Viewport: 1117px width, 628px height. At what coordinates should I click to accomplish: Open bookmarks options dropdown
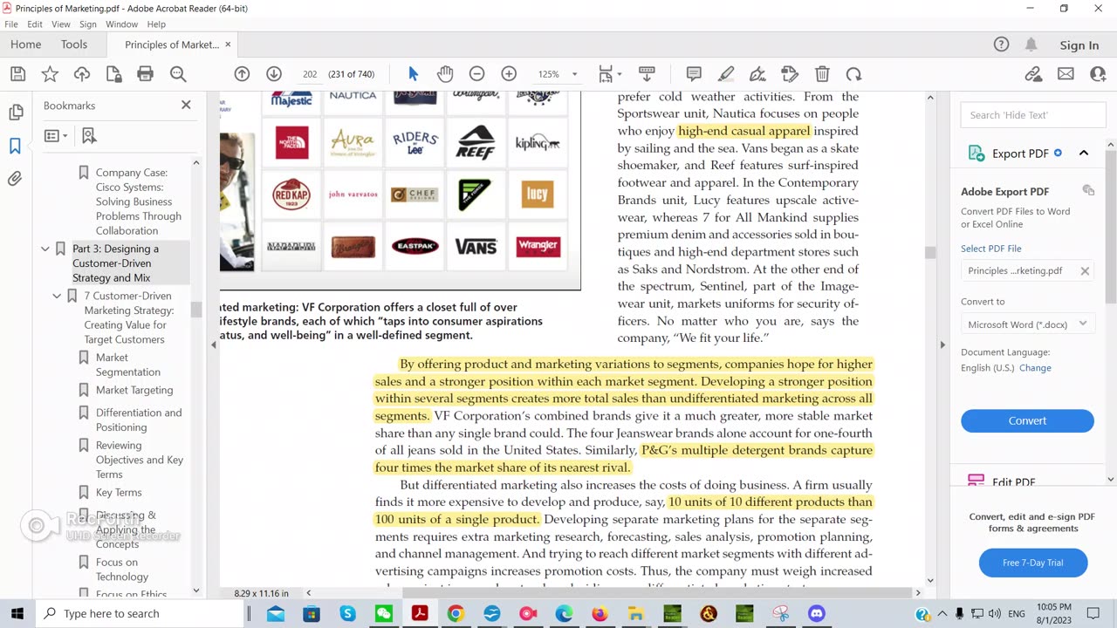click(56, 135)
